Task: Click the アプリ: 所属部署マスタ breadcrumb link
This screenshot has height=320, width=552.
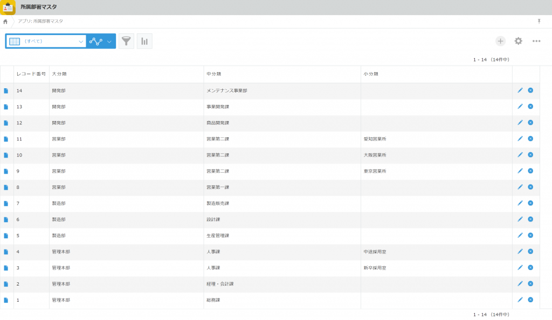Action: click(x=40, y=22)
